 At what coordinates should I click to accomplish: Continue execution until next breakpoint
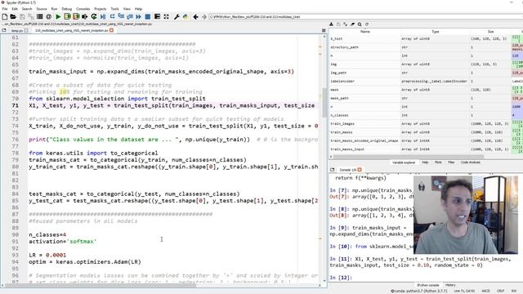point(138,16)
